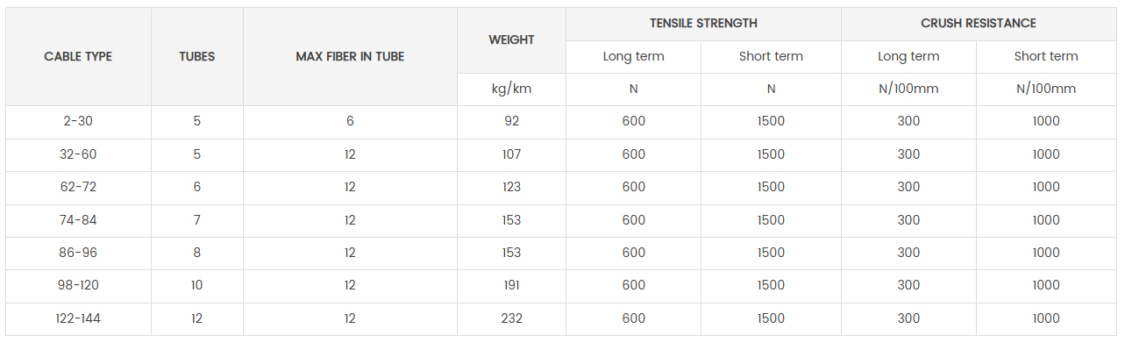Select the N/100mm unit under Long term

tap(908, 89)
